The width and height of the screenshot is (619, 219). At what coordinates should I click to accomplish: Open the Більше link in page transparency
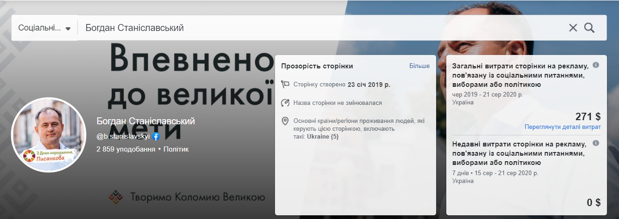tap(419, 66)
